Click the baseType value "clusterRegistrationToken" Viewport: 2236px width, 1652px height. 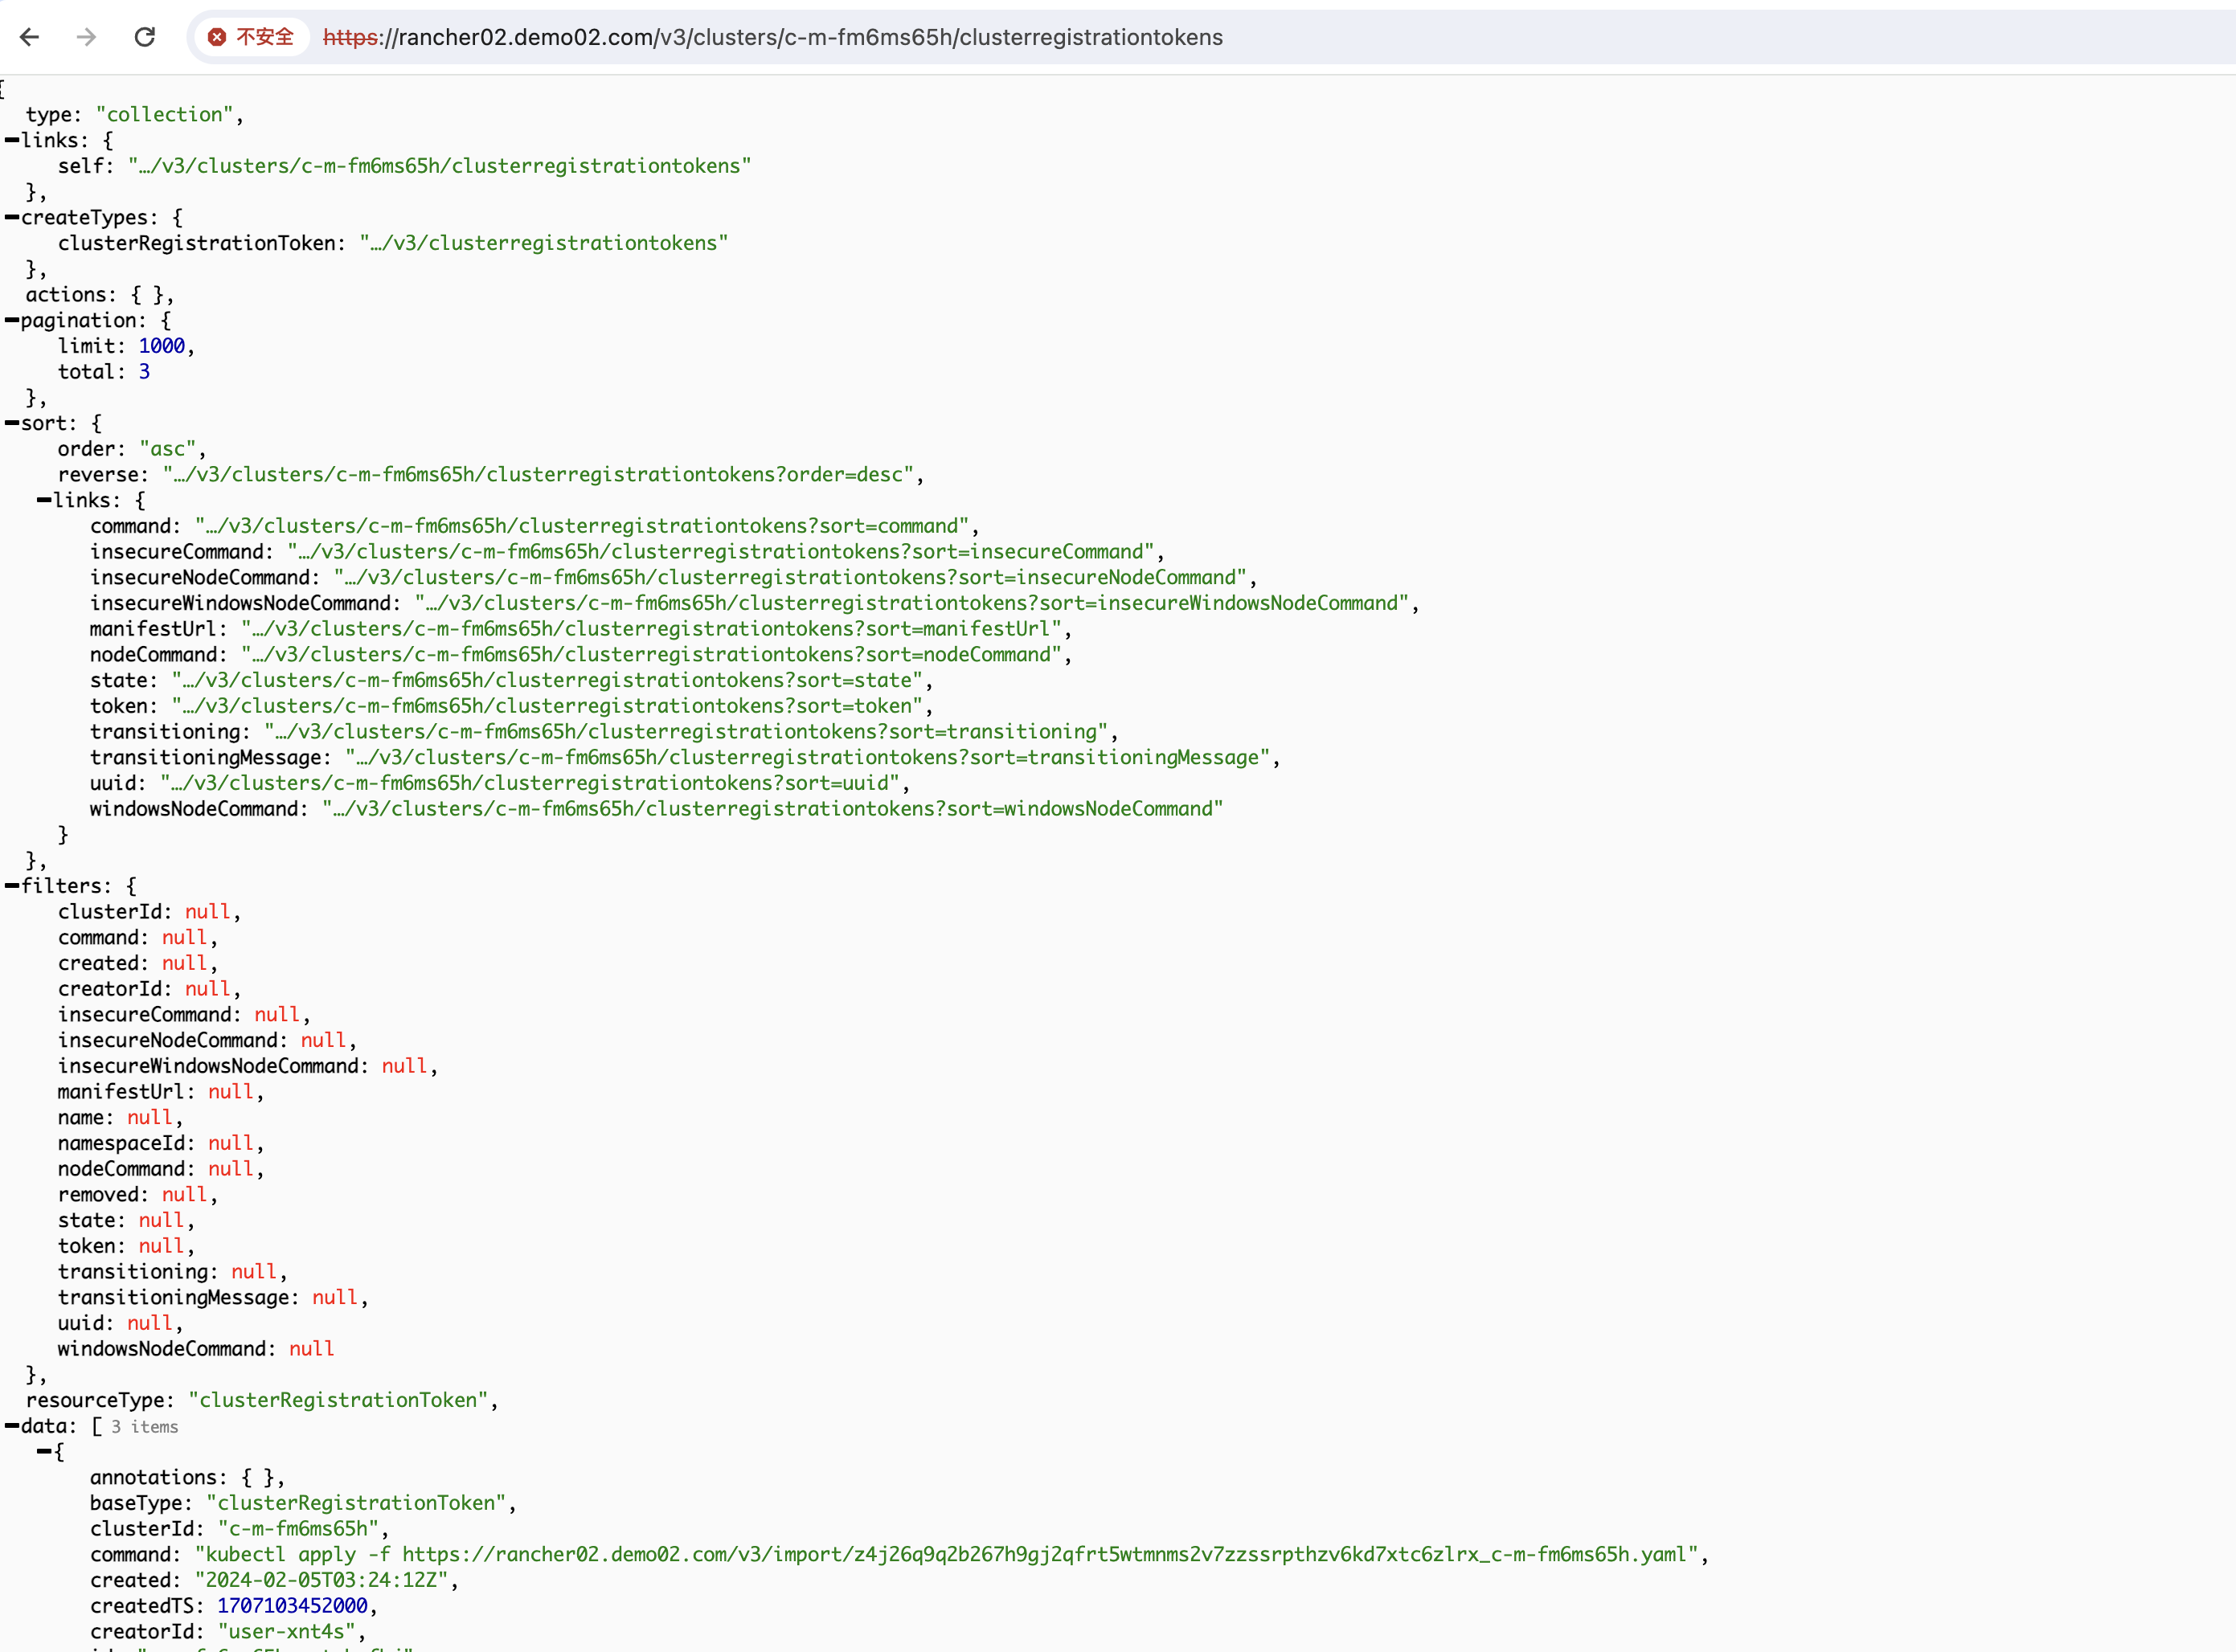coord(356,1504)
